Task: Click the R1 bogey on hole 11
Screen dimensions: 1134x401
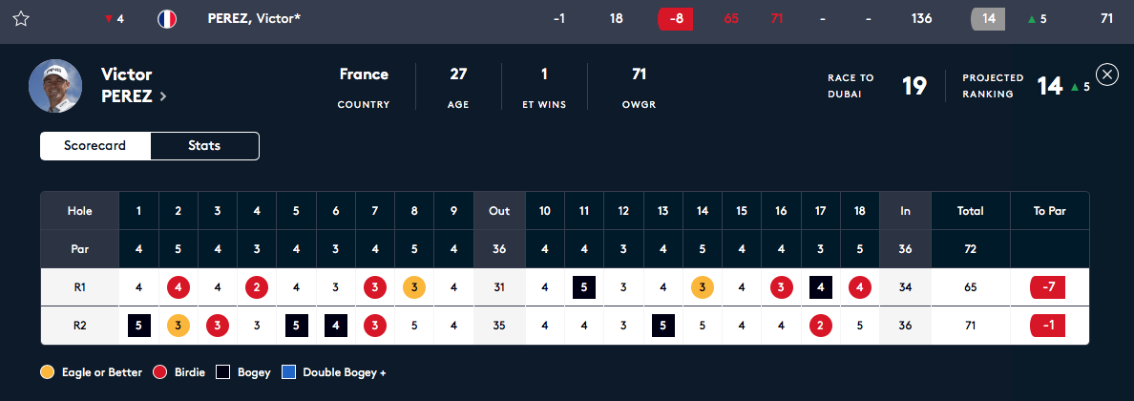Action: click(x=583, y=287)
